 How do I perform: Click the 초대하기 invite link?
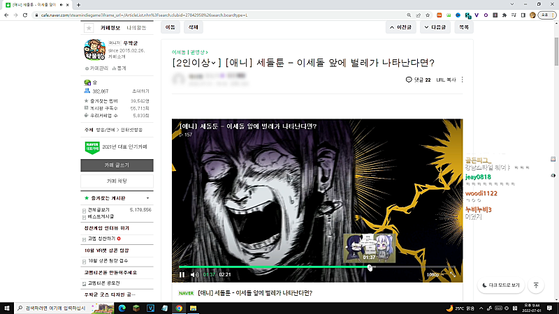(x=140, y=91)
